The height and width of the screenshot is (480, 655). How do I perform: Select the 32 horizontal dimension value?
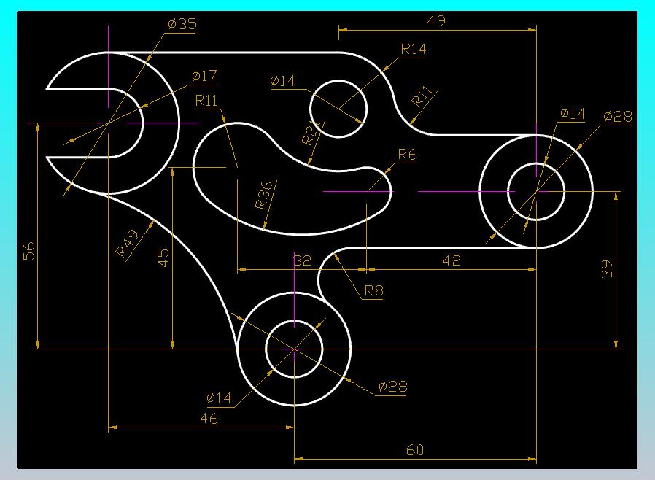[x=303, y=260]
